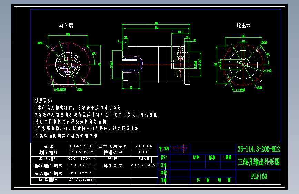Click the drawing number 35-114.3-200-M12
This screenshot has height=194, width=299.
pyautogui.click(x=259, y=149)
